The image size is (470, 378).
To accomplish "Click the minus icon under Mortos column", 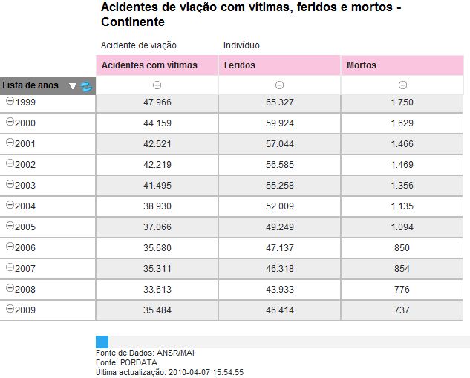I will point(402,85).
